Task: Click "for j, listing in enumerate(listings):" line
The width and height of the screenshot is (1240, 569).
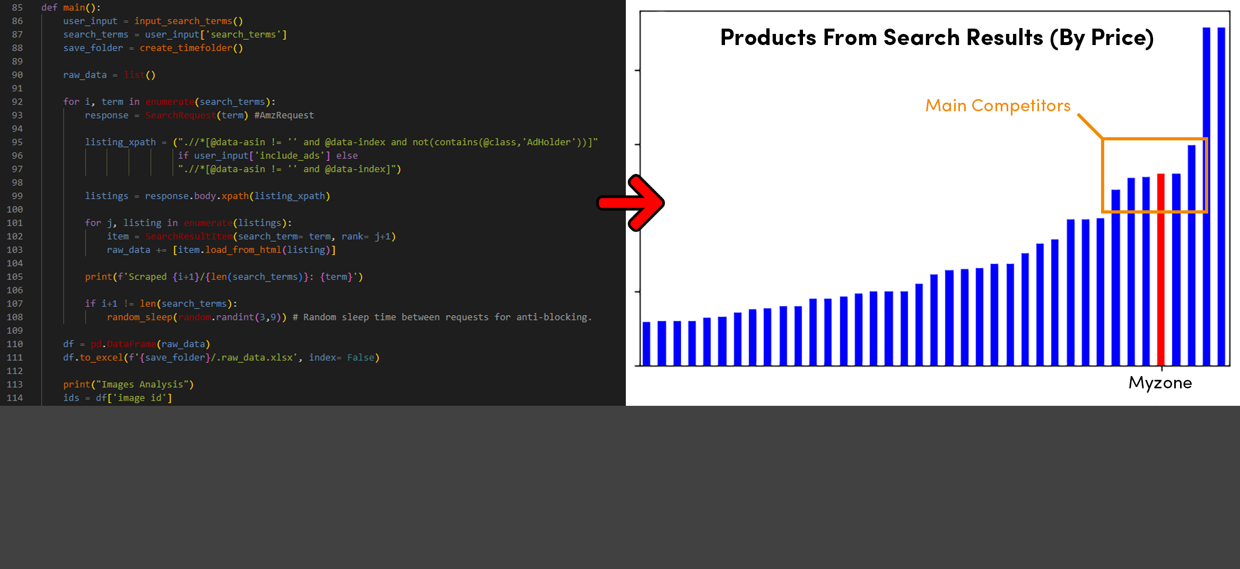Action: (x=188, y=223)
